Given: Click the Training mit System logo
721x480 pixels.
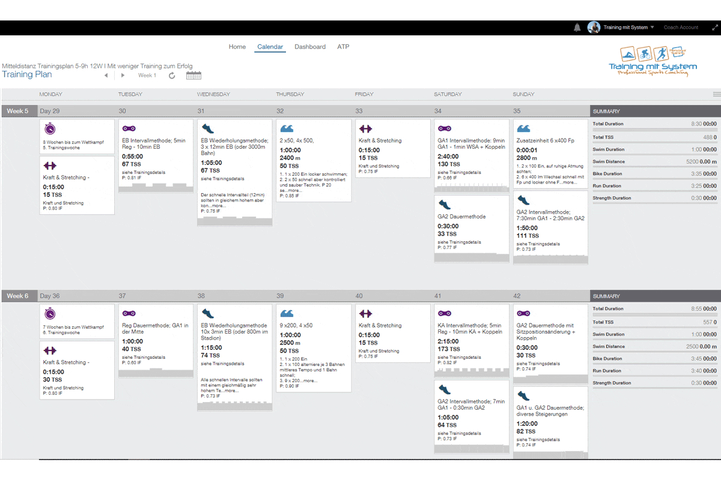Looking at the screenshot, I should (653, 61).
